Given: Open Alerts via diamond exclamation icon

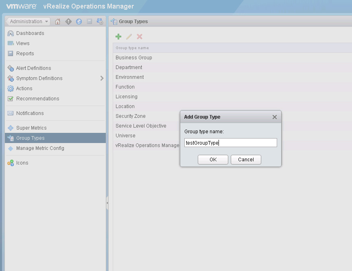Looking at the screenshot, I should click(68, 22).
